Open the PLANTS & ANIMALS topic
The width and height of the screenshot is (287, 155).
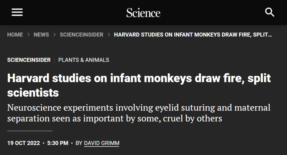84,60
